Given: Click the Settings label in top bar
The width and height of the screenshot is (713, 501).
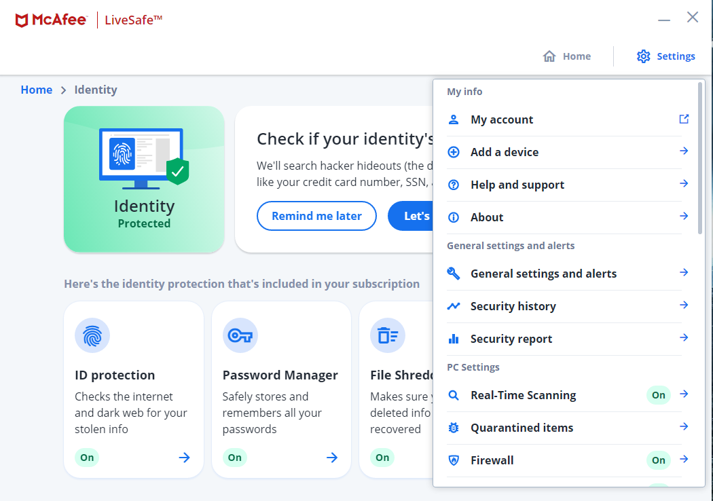Looking at the screenshot, I should click(676, 56).
